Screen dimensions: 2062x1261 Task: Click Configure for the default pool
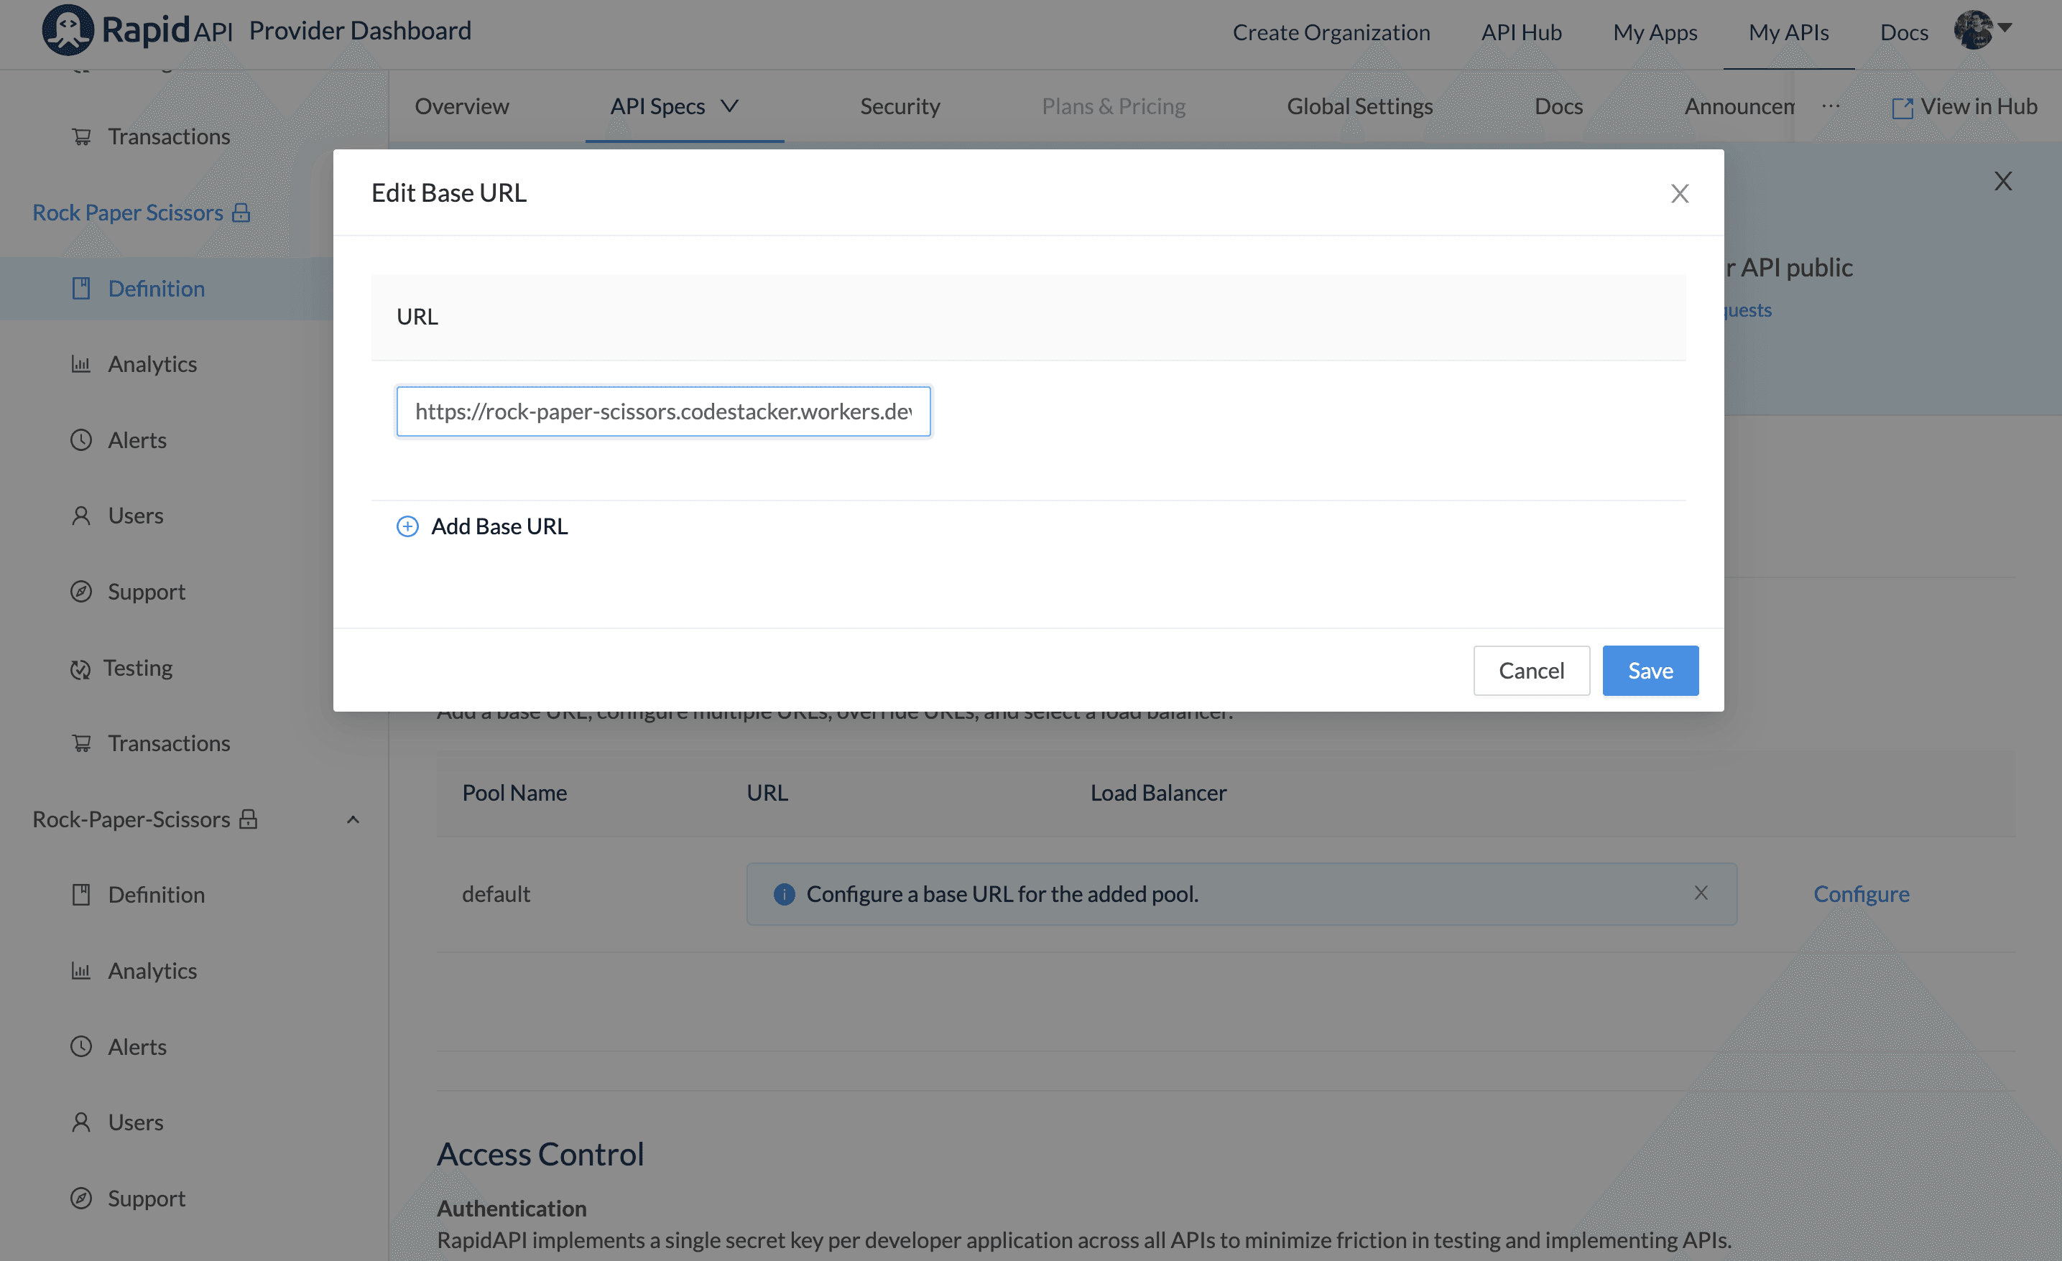pyautogui.click(x=1861, y=894)
